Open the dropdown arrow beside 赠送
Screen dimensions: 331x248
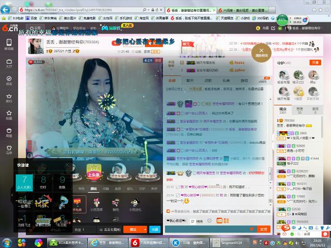(145, 229)
